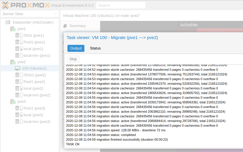Click the 'migration finished successfully' log line
The image size is (243, 152).
(x=117, y=140)
